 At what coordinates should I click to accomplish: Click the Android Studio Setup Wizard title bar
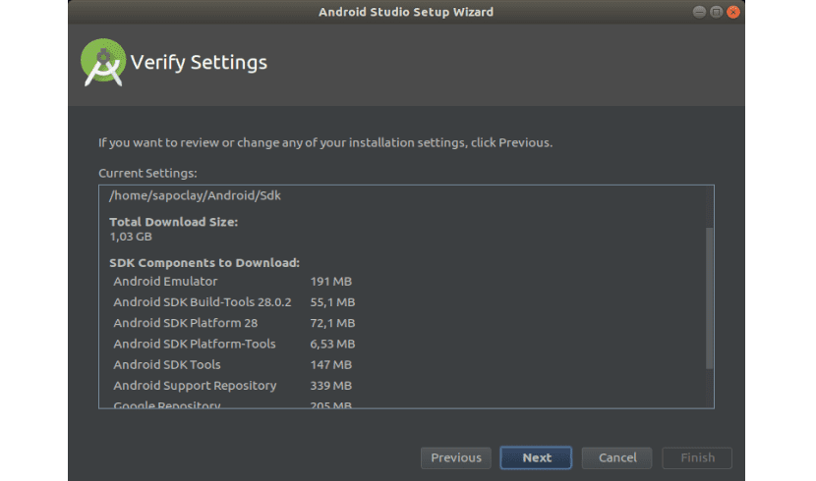406,12
